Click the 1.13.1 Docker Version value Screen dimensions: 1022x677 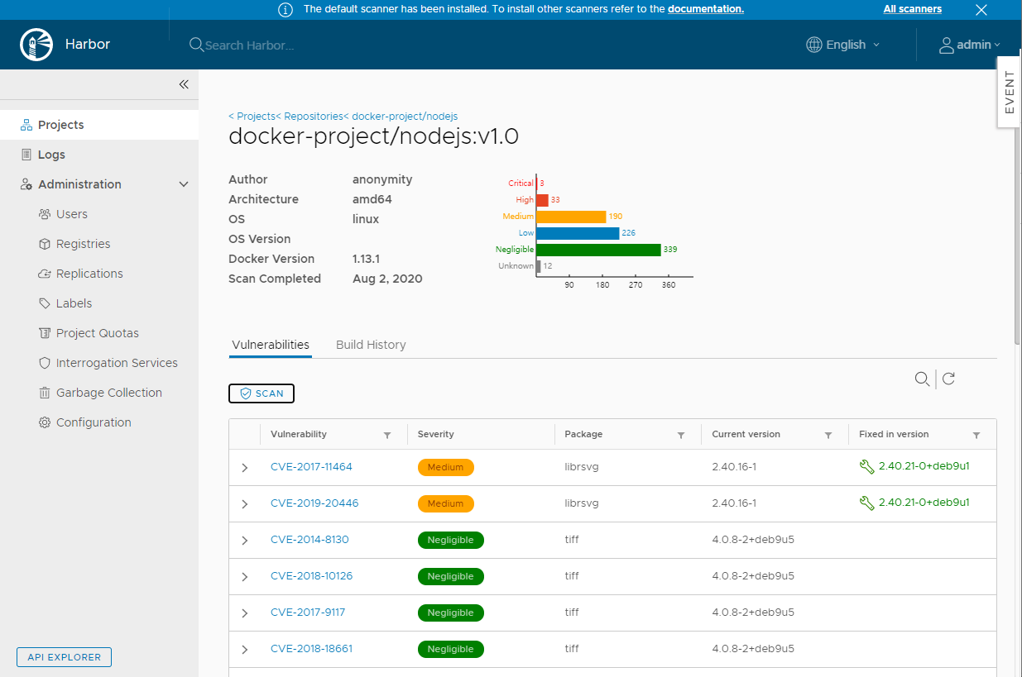pos(366,259)
